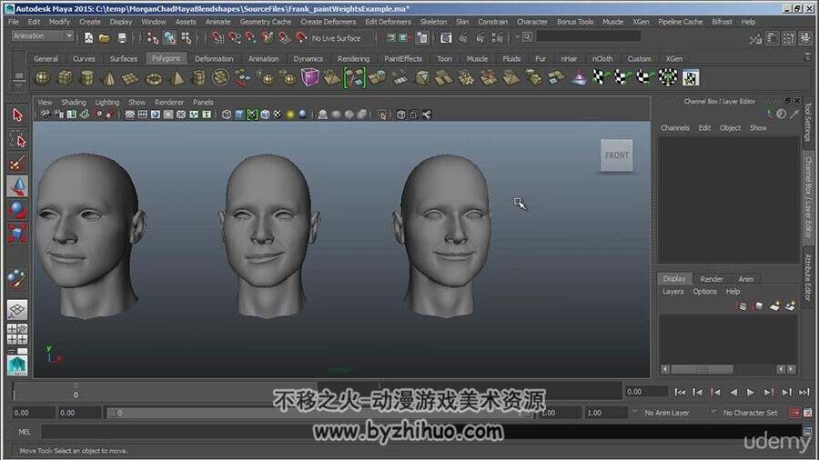Toggle smooth shade all in viewport toolbar
The image size is (819, 460).
(239, 115)
